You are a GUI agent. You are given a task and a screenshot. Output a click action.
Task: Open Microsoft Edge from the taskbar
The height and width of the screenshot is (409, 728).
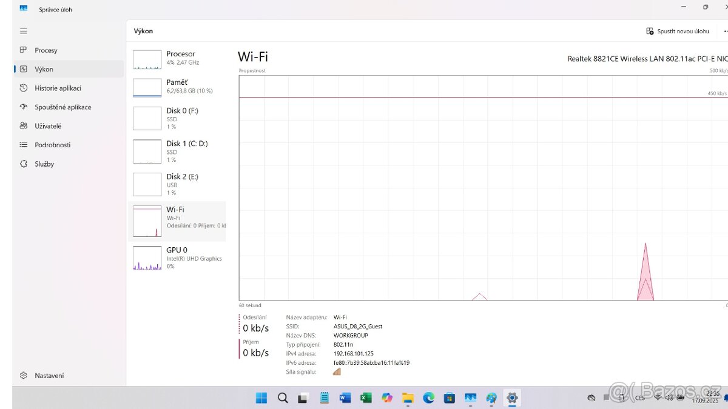pos(428,397)
